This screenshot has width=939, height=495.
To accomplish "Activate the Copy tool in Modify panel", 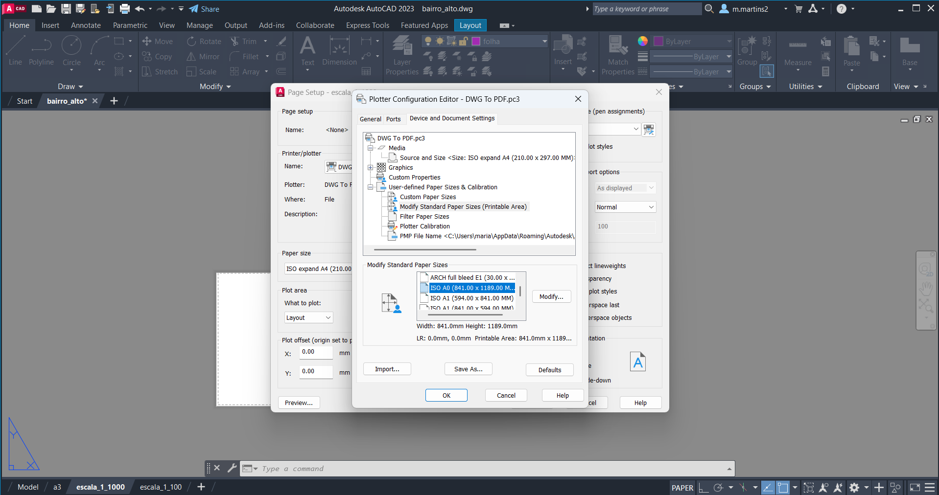I will pos(157,57).
